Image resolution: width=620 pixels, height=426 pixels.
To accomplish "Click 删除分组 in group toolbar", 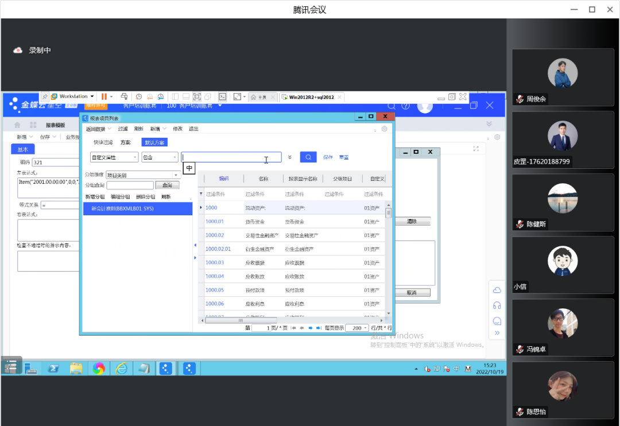I will coord(145,196).
